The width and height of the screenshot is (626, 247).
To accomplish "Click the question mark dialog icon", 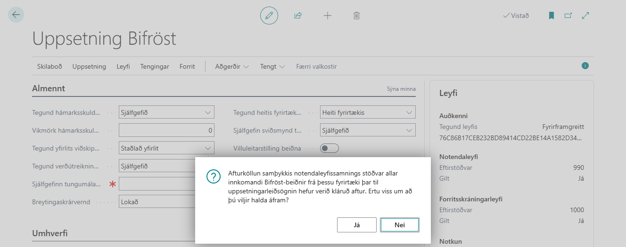I will click(214, 177).
